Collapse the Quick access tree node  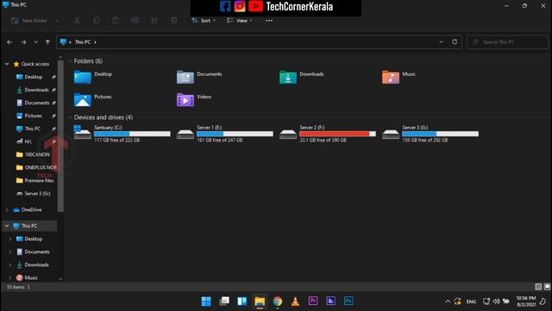pos(7,64)
